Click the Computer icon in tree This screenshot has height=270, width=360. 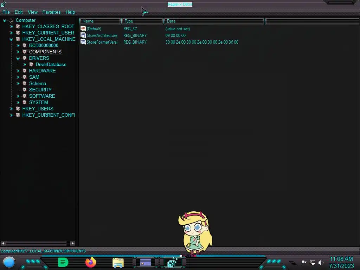point(11,20)
